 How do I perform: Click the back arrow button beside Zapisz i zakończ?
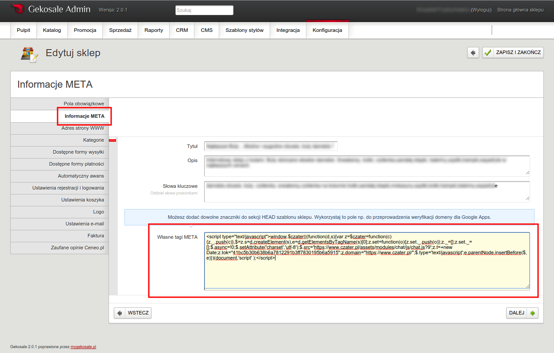pos(473,52)
